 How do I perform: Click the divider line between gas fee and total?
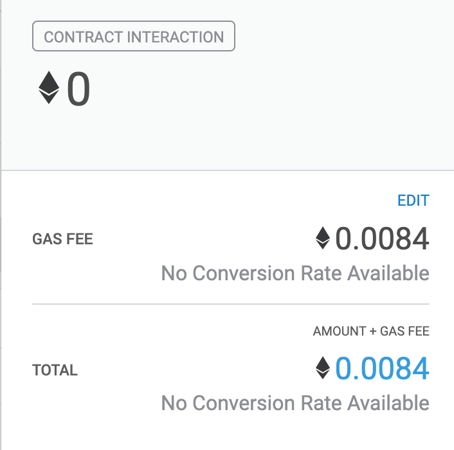tap(231, 304)
